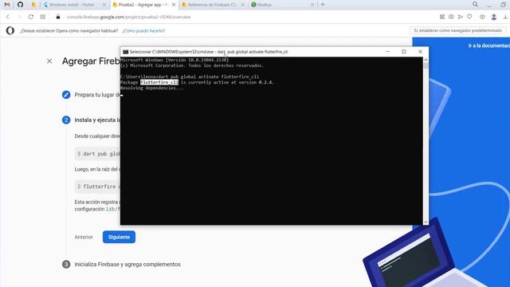Go back to the previous page
510x287 pixels.
click(x=8, y=17)
